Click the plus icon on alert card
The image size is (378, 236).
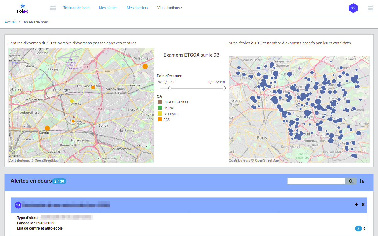(x=356, y=204)
